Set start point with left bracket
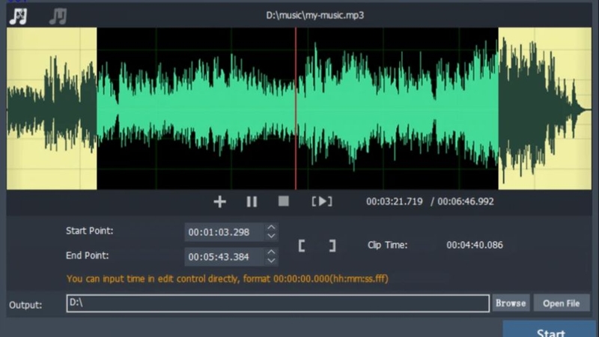The height and width of the screenshot is (337, 599). tap(302, 246)
